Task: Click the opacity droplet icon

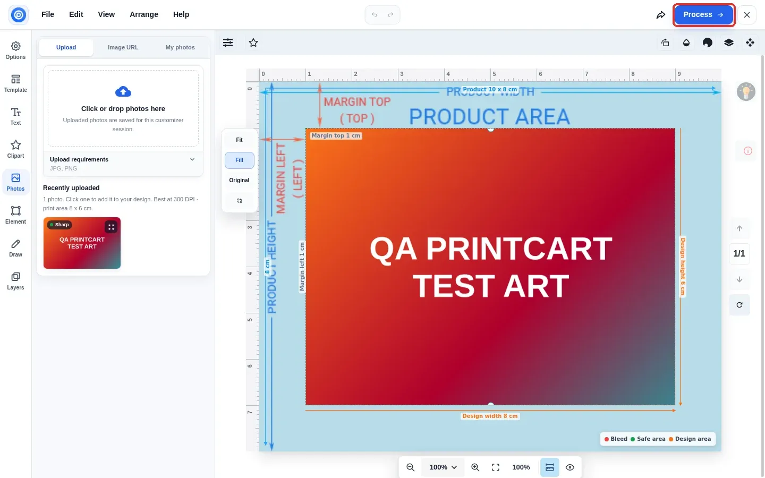Action: [x=686, y=42]
